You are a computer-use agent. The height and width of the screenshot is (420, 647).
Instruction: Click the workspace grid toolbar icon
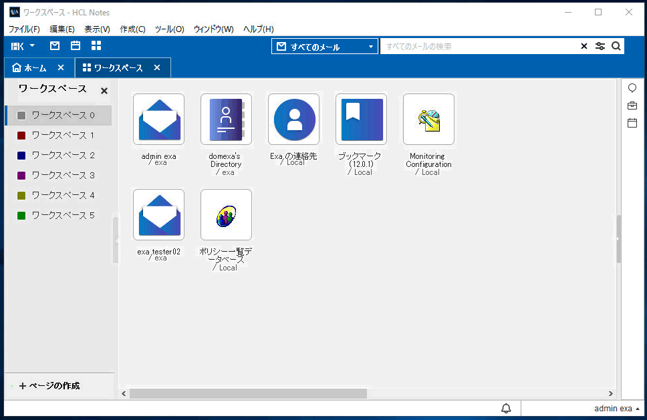(96, 46)
